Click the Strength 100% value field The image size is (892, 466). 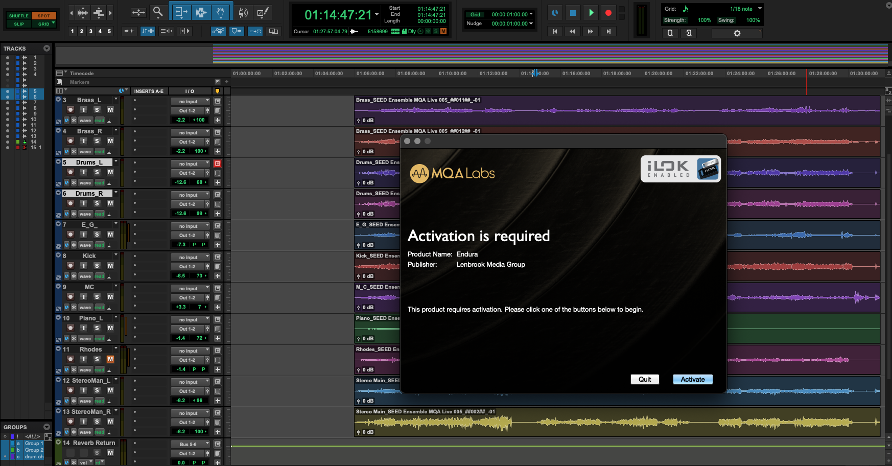[x=704, y=20]
